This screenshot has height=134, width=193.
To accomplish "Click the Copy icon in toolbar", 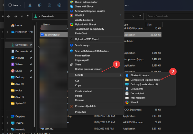I will pyautogui.click(x=40, y=5).
